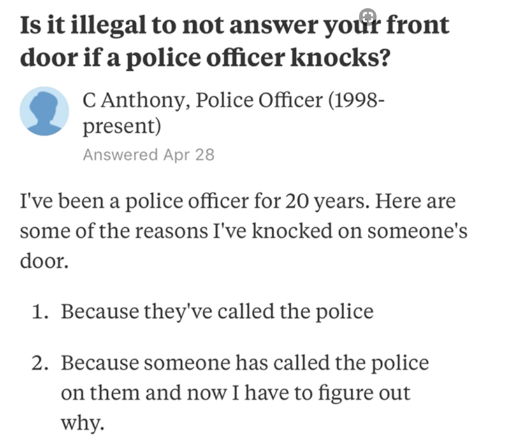The image size is (510, 444).
Task: Click the word "present)" under the author name
Action: tap(122, 126)
